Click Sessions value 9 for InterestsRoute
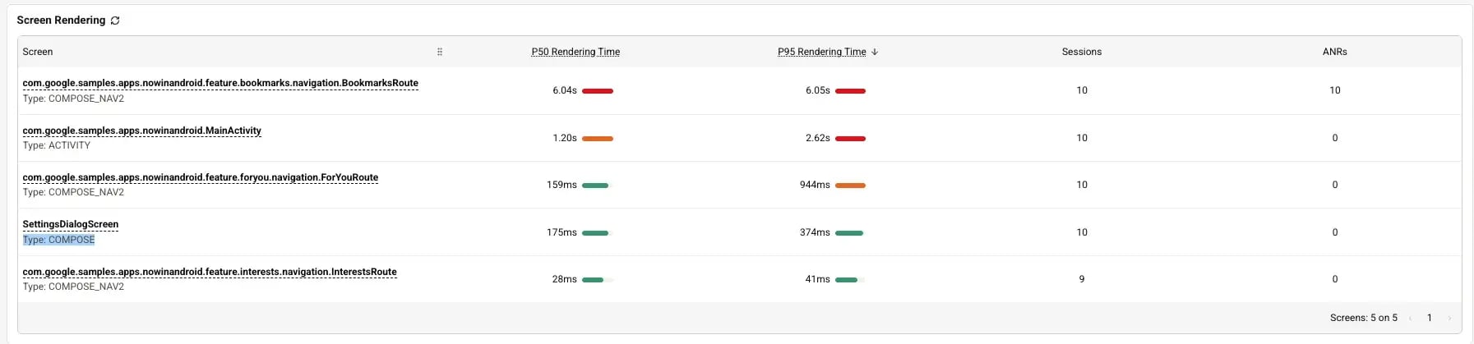Screen dimensions: 1474x344 1082,279
